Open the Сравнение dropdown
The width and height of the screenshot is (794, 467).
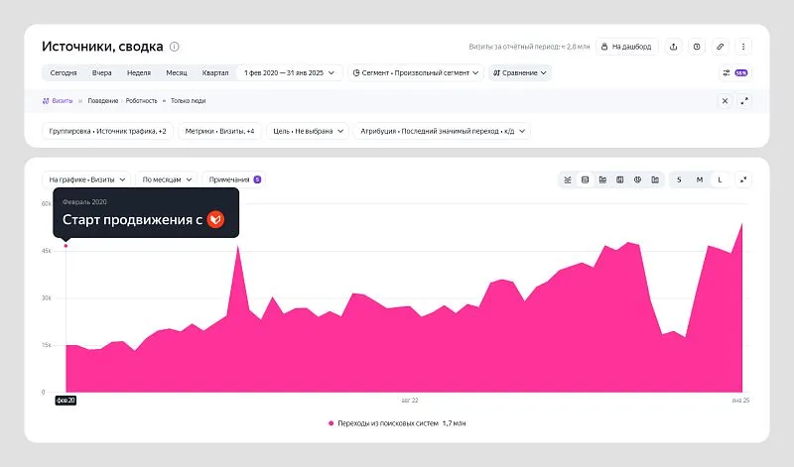click(x=520, y=72)
